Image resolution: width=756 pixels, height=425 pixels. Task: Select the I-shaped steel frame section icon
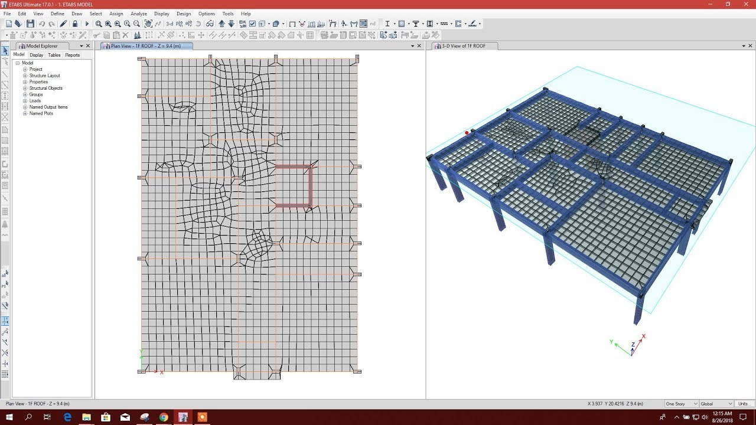[387, 24]
